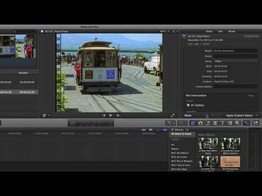
Task: Click the Apple ProRes 422 codec value
Action: 224,82
